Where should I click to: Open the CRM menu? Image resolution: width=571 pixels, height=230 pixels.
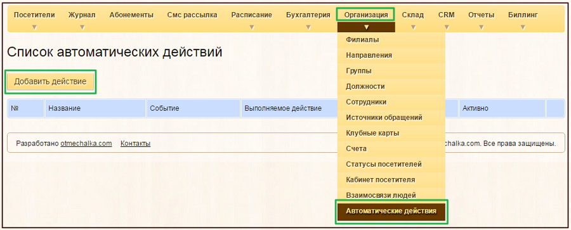447,15
